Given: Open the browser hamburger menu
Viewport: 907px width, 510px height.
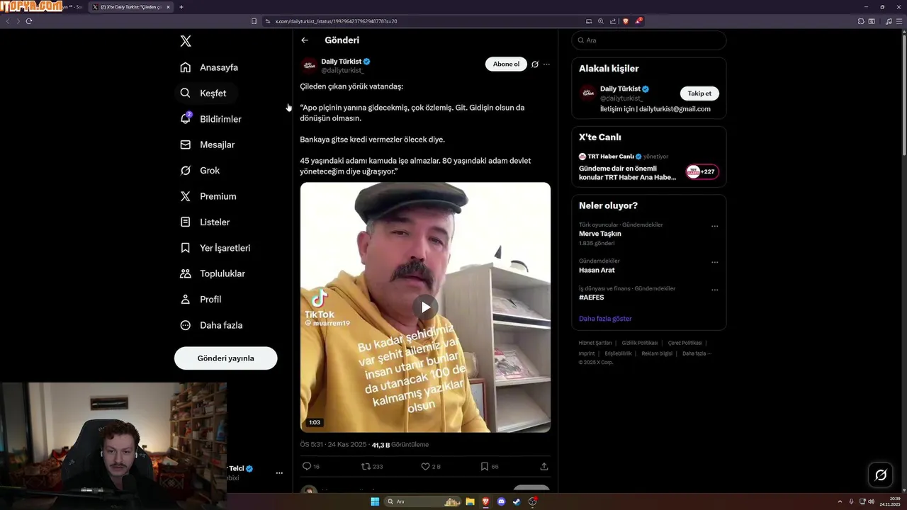Looking at the screenshot, I should click(x=899, y=21).
